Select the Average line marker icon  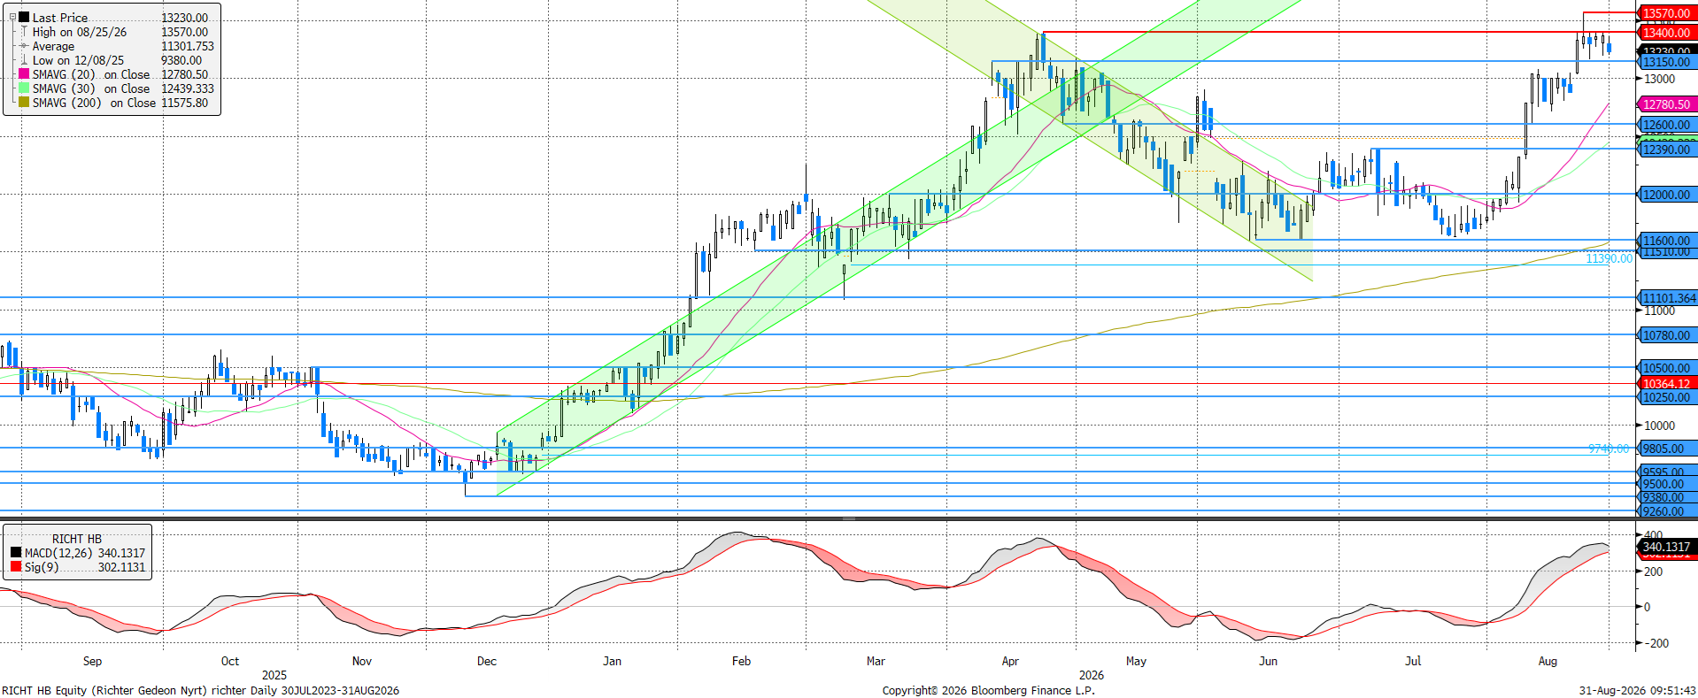tap(24, 46)
